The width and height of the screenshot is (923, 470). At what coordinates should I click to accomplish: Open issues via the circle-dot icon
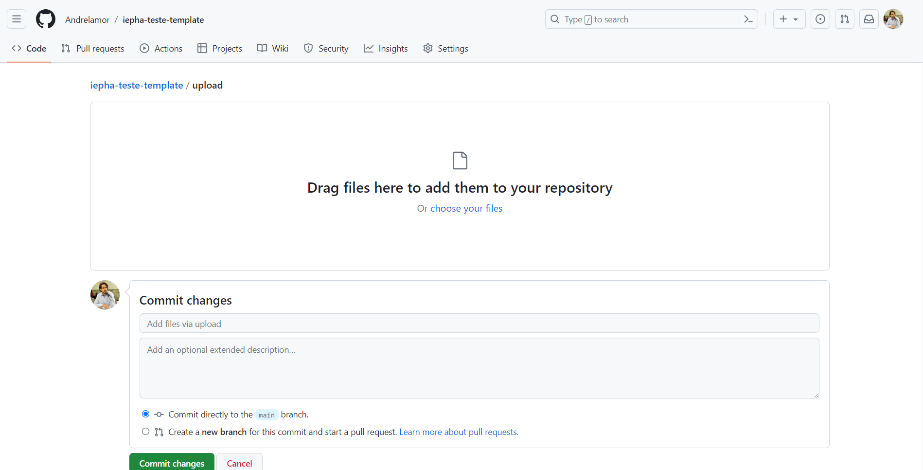point(820,18)
